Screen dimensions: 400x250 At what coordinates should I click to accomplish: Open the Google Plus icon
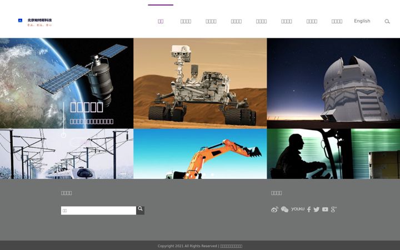tap(334, 209)
